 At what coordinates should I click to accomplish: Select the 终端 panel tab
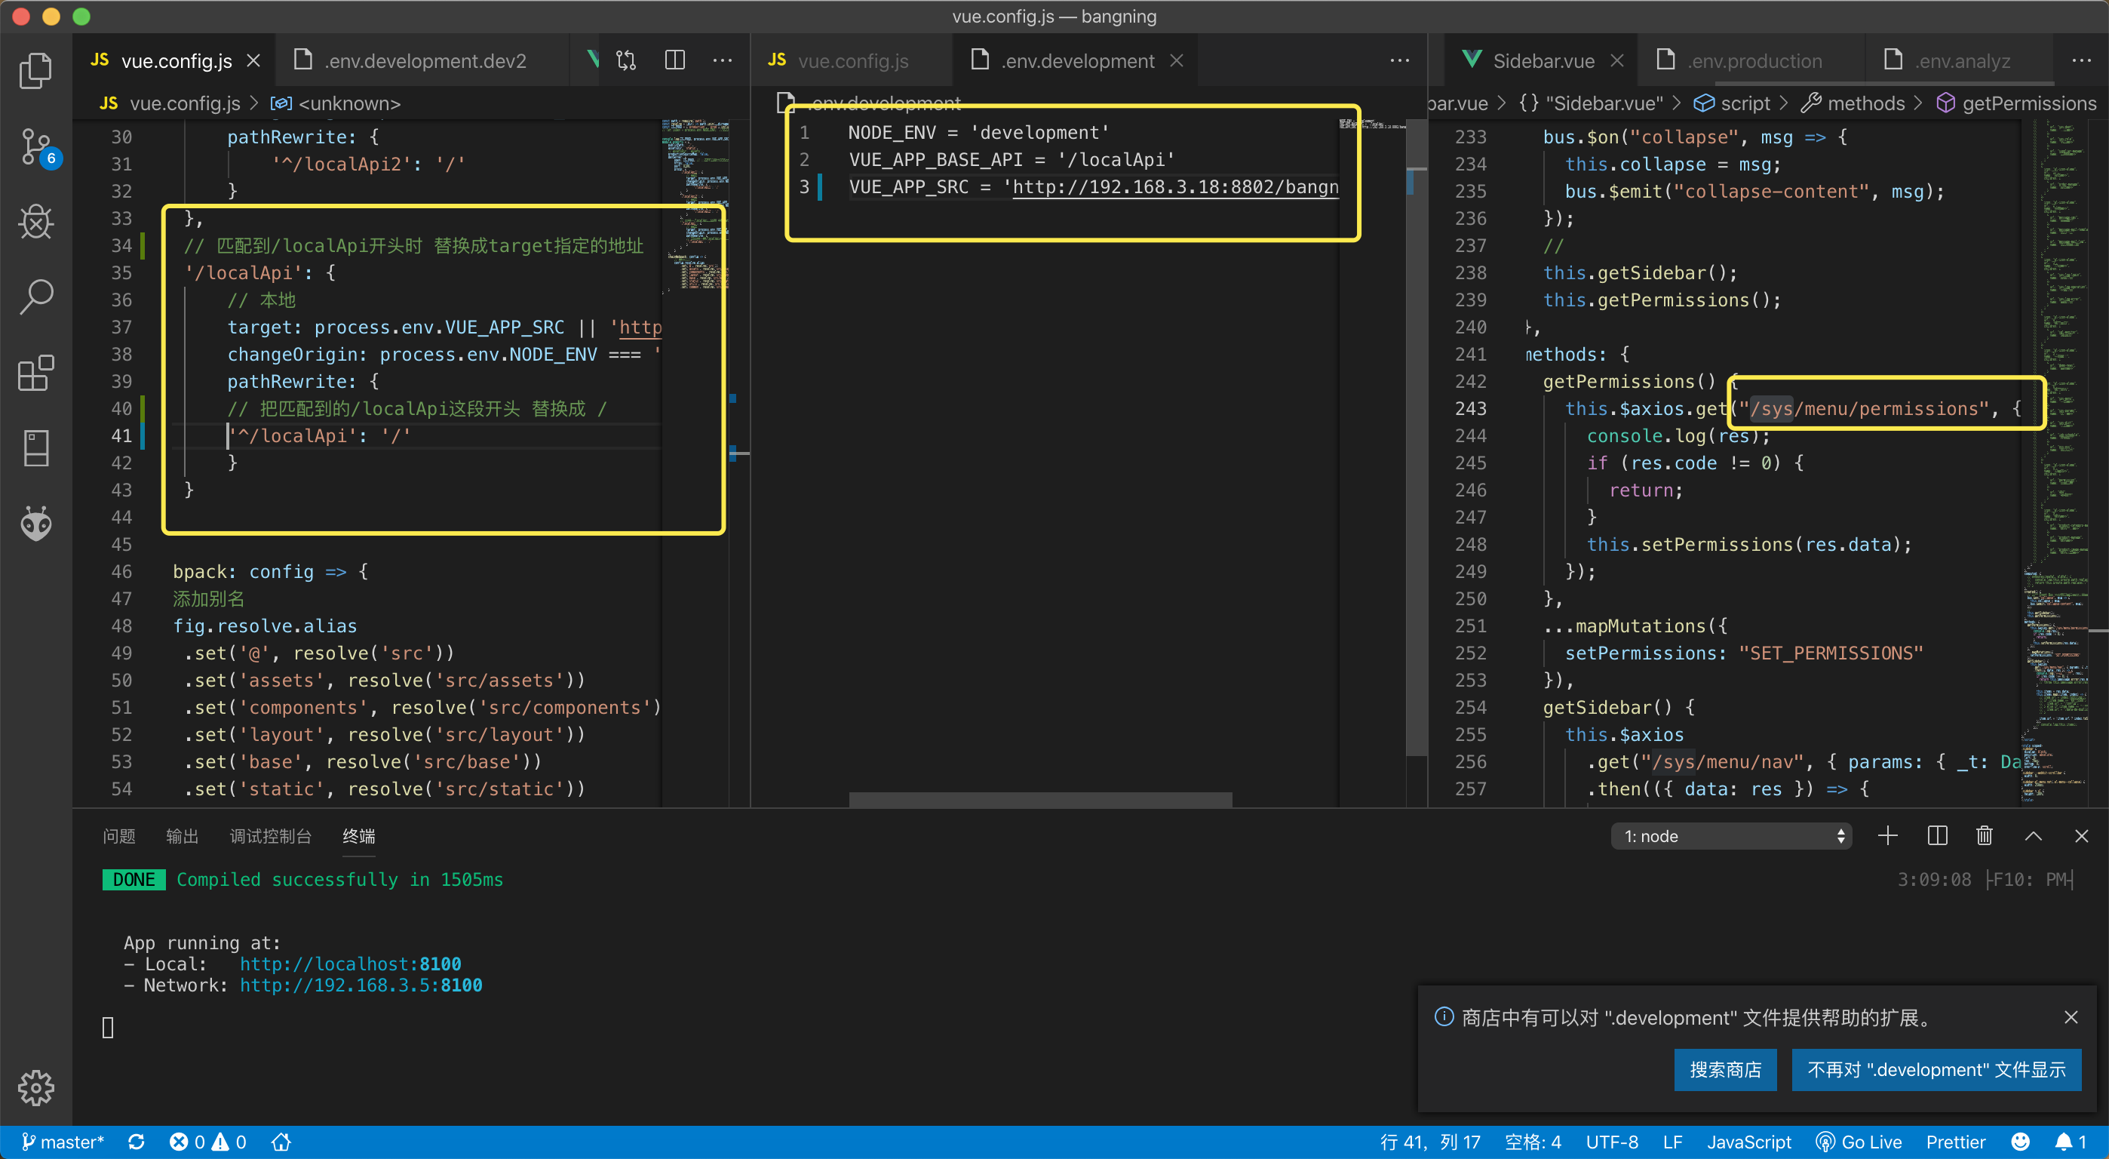(358, 835)
